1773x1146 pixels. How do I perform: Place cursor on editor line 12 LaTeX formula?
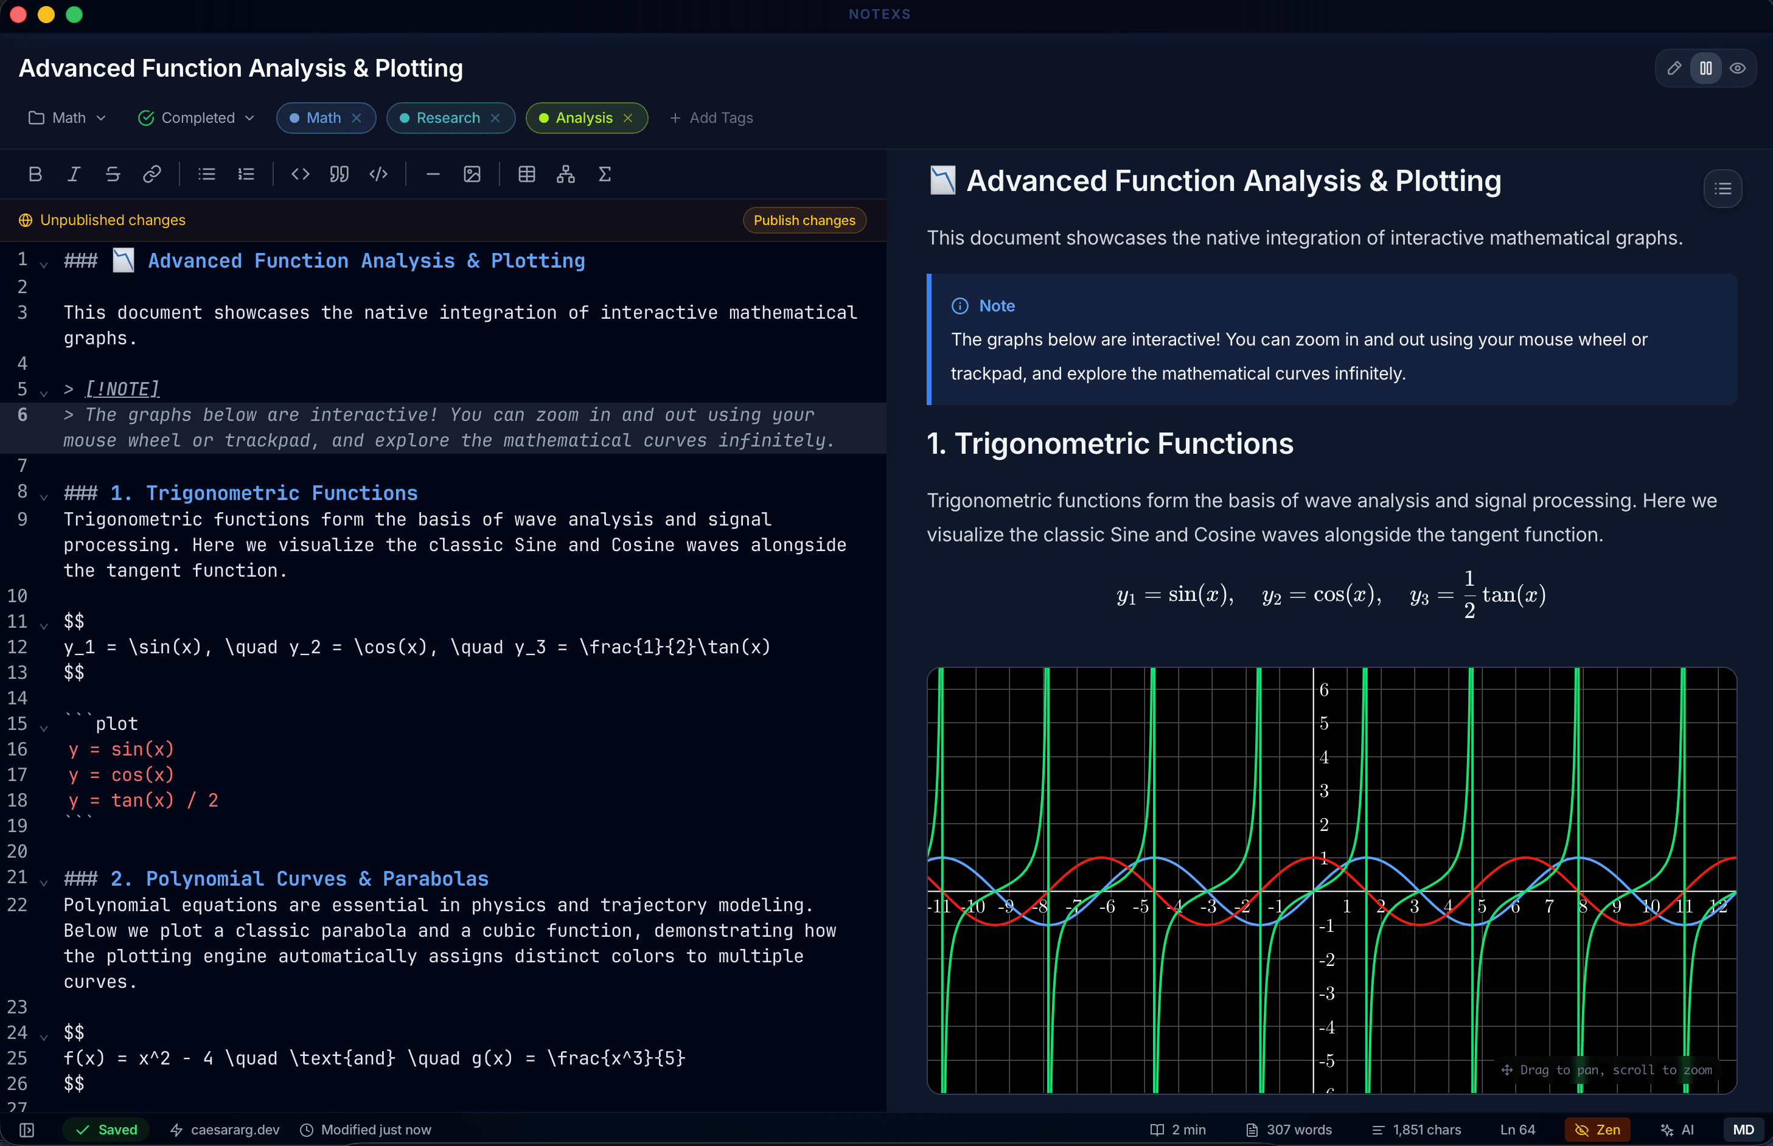point(417,647)
